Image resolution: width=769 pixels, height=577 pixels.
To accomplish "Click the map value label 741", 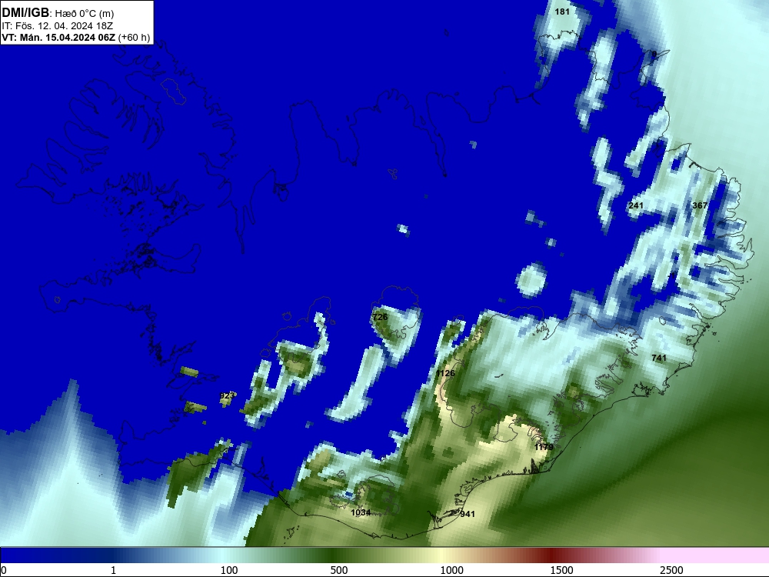I will [x=659, y=358].
